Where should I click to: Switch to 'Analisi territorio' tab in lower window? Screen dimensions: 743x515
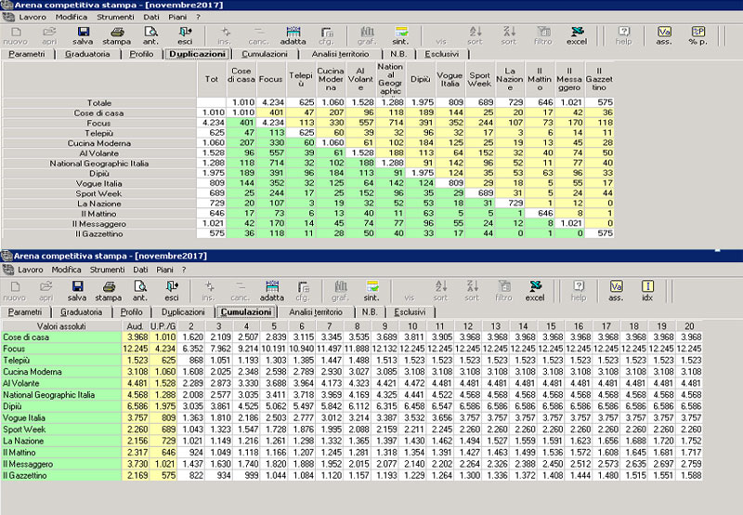(315, 312)
